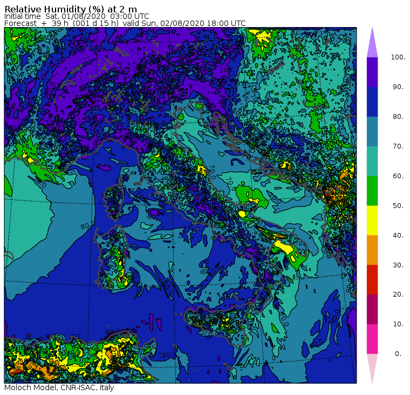410x395 pixels.
Task: Click the '20.' colorbar label
Action: pos(398,294)
